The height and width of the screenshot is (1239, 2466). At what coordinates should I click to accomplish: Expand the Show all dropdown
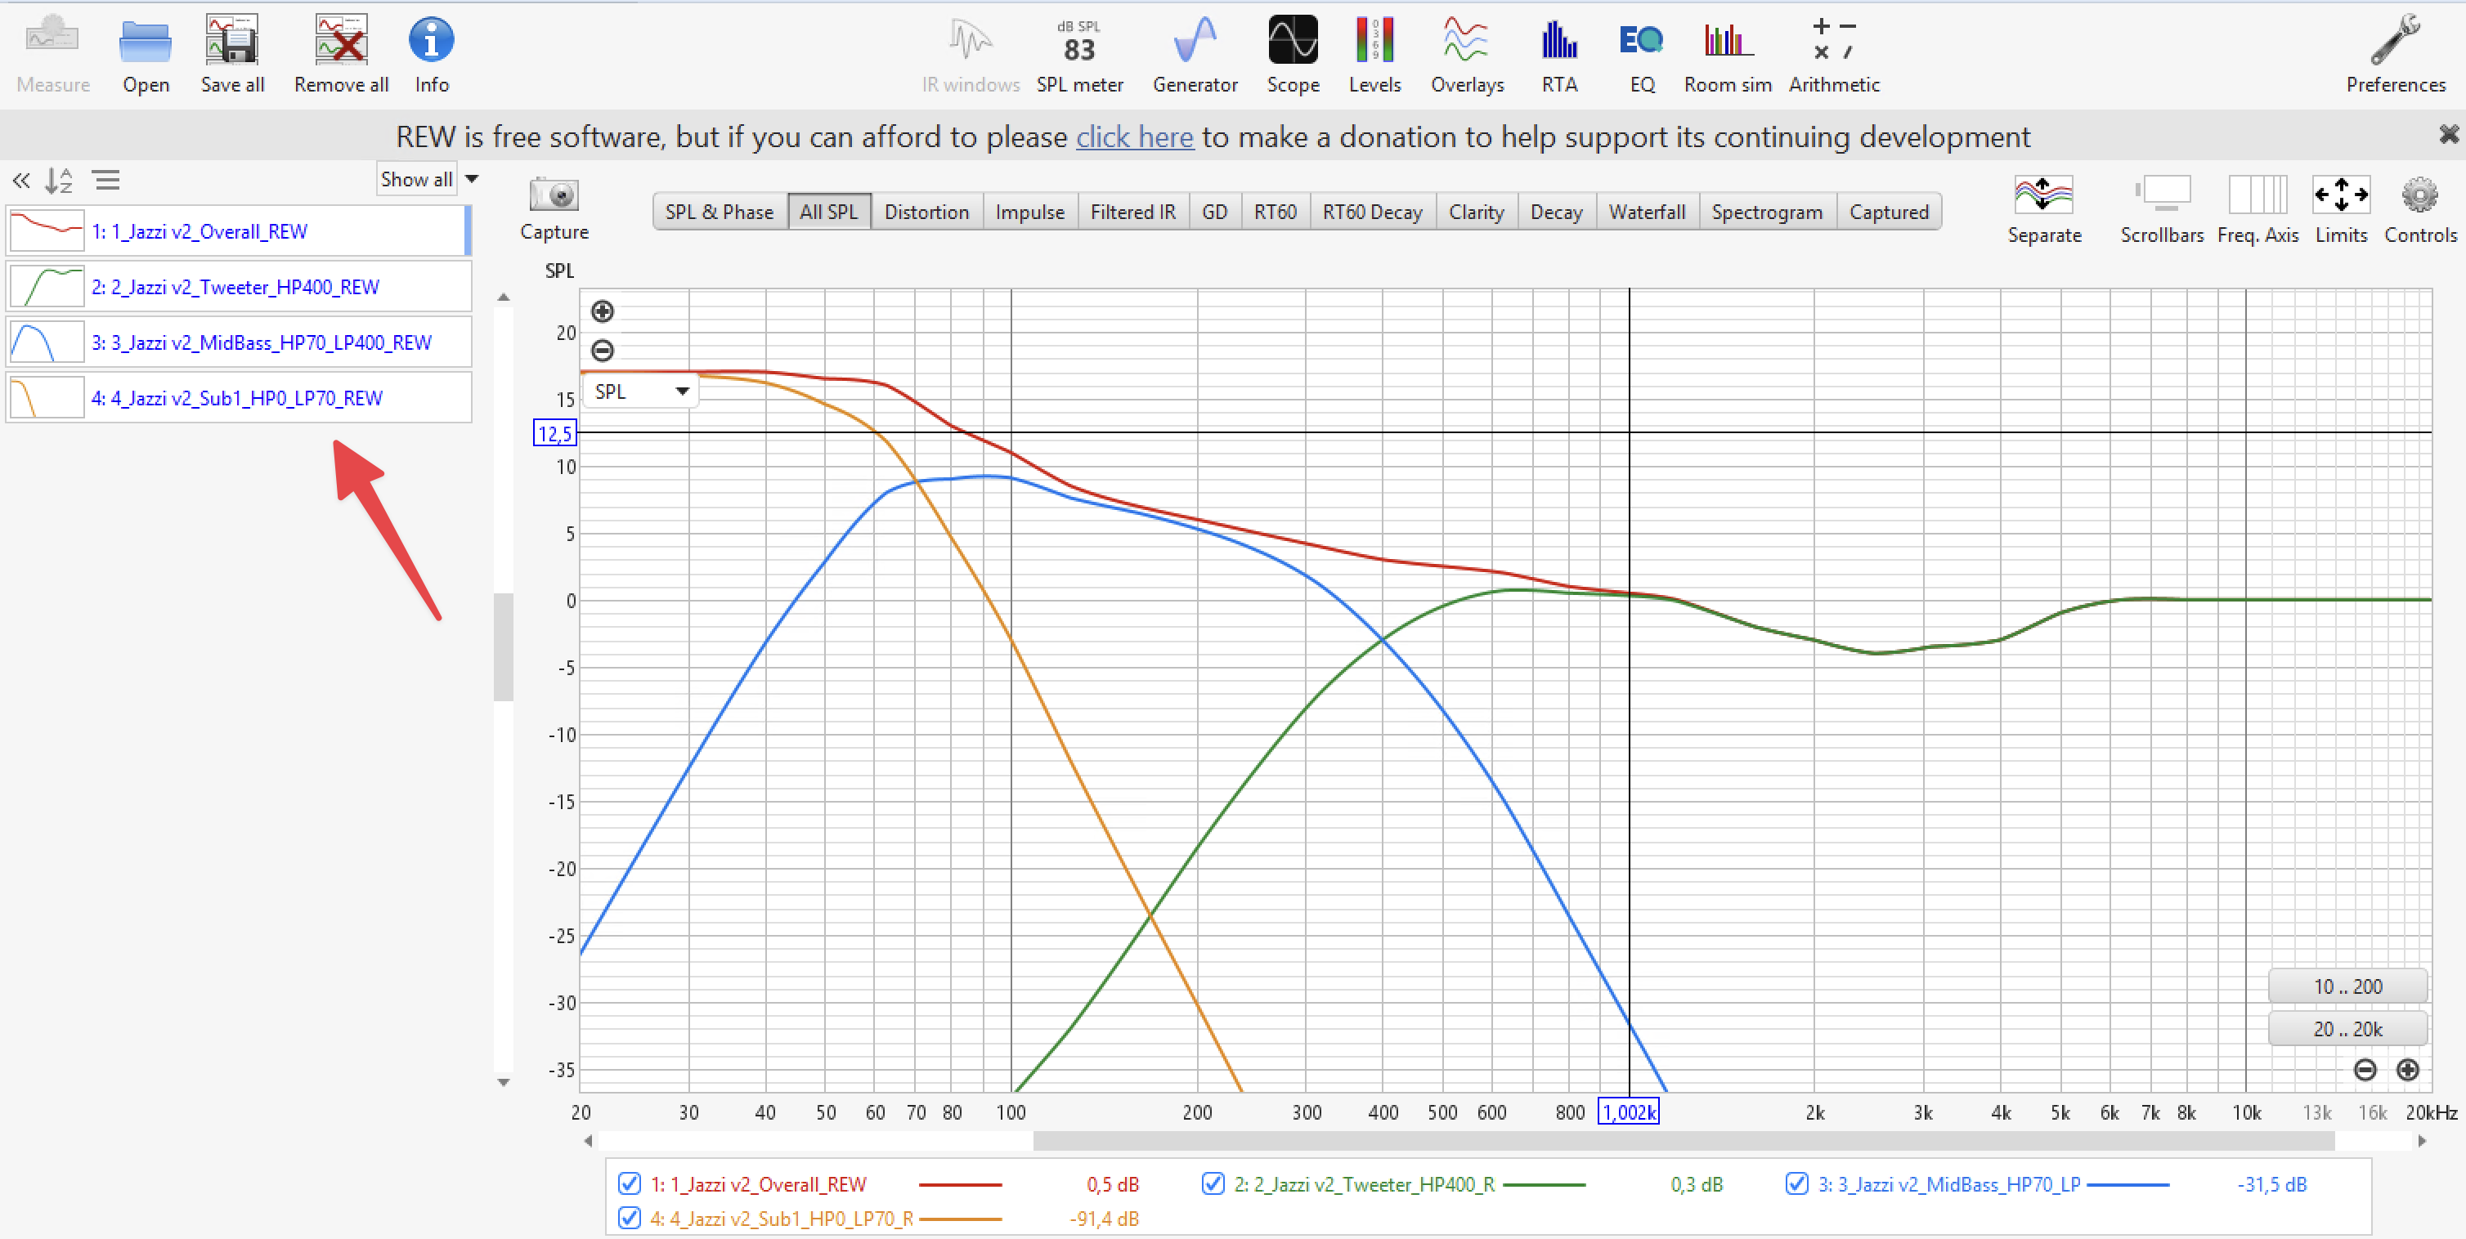[x=471, y=179]
